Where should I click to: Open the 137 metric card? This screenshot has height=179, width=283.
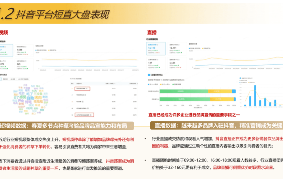[156, 64]
